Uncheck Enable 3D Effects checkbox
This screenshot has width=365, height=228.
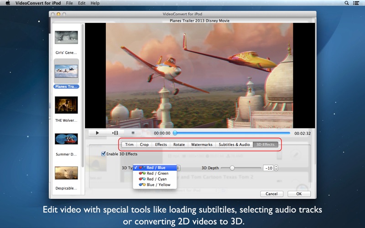click(104, 154)
